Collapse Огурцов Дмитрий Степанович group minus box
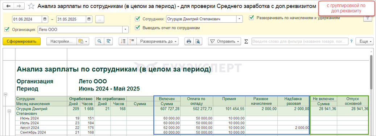376x136 pixels. pos(9,111)
